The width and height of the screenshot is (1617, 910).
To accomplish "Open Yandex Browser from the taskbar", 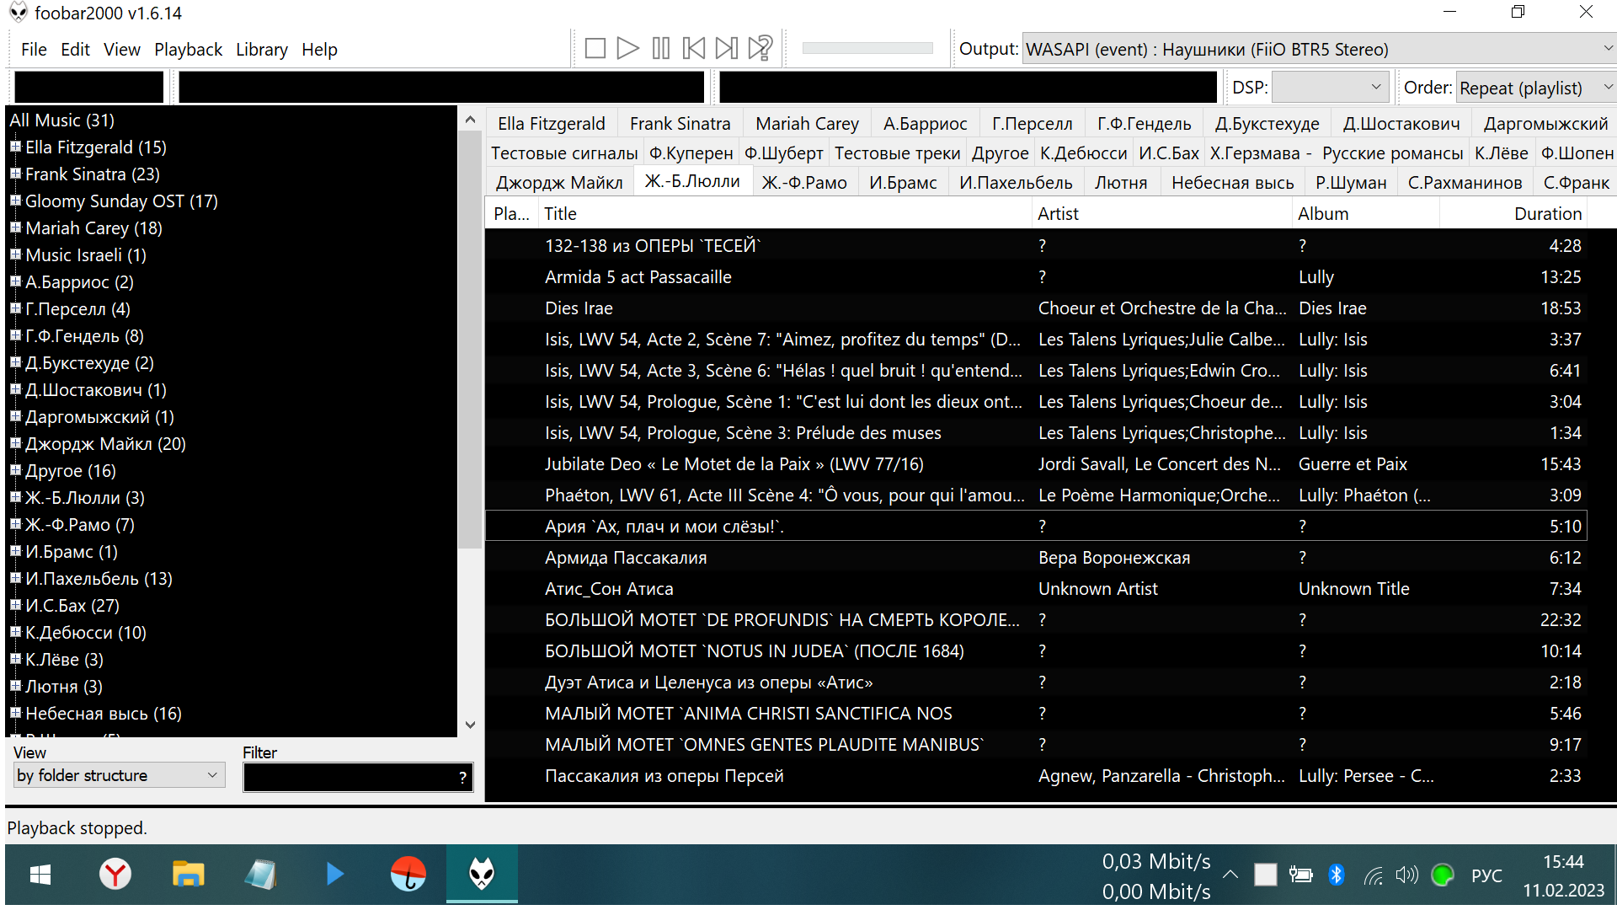I will click(115, 874).
